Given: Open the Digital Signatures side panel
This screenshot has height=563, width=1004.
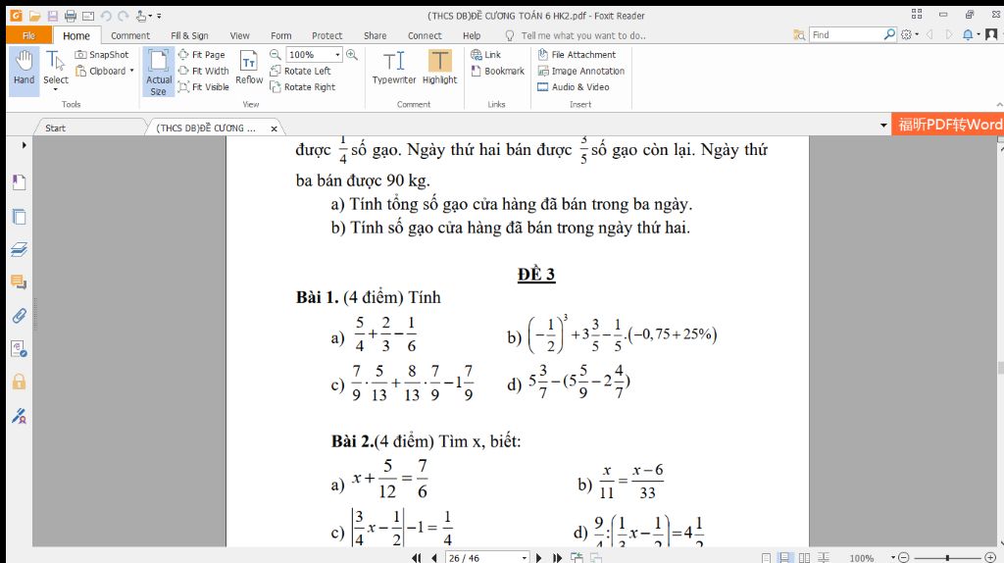Looking at the screenshot, I should [20, 416].
